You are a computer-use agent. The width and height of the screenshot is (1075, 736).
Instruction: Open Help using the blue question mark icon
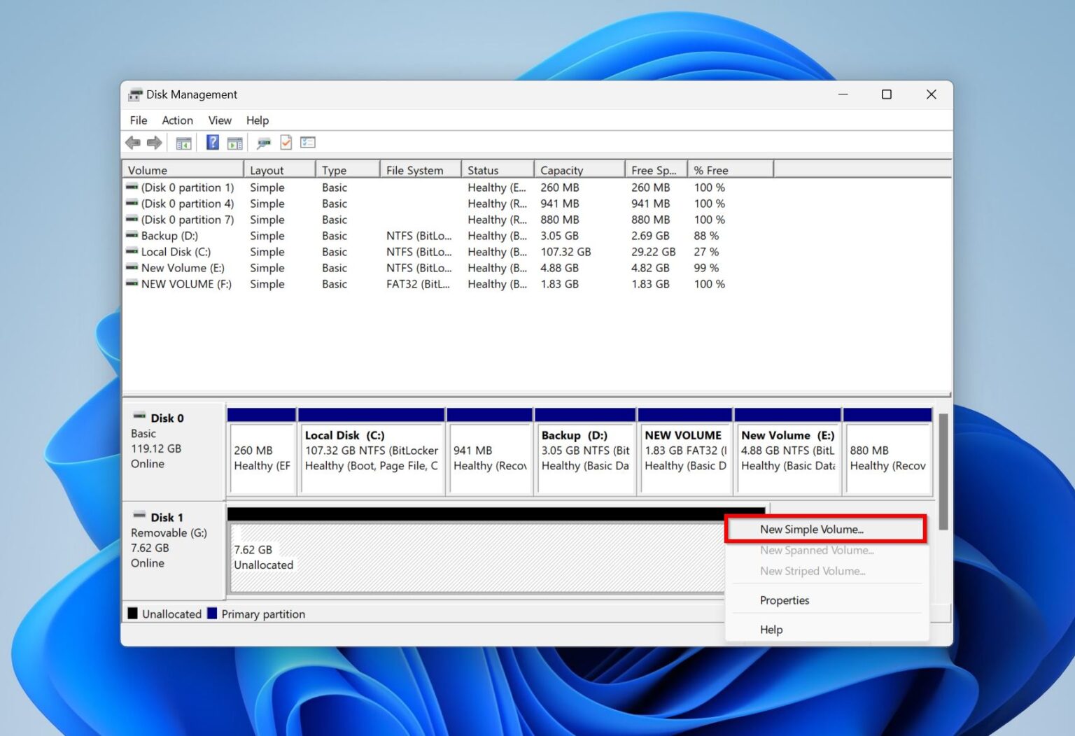click(x=212, y=142)
